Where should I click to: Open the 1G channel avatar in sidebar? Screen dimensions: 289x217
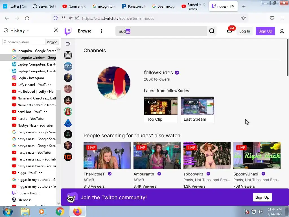[x=68, y=157]
